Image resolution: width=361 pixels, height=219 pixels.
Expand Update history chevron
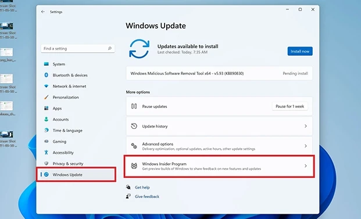306,126
